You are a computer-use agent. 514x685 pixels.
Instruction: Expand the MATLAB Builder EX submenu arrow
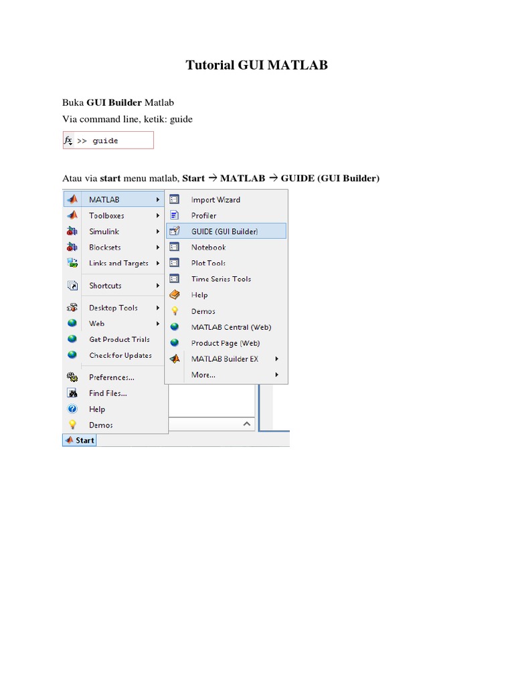click(276, 359)
